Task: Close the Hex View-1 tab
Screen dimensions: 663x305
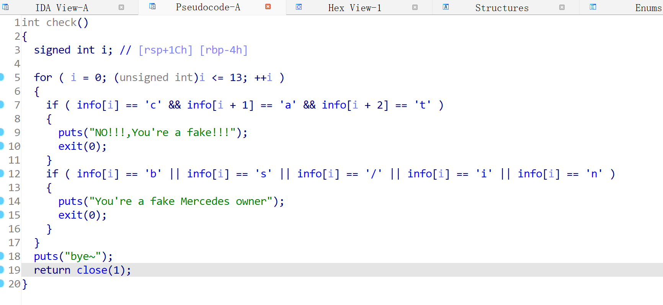Action: coord(415,7)
